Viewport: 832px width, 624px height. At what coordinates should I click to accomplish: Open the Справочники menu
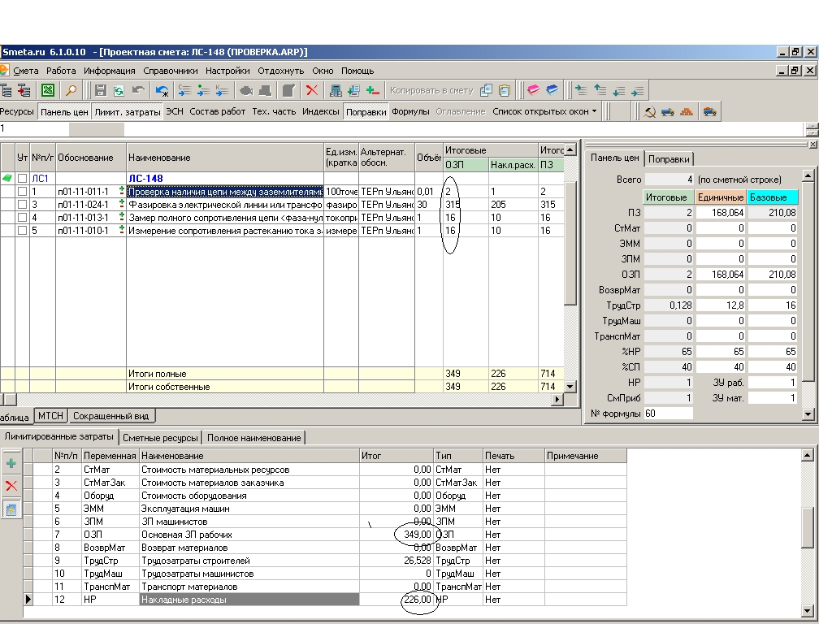pyautogui.click(x=171, y=71)
